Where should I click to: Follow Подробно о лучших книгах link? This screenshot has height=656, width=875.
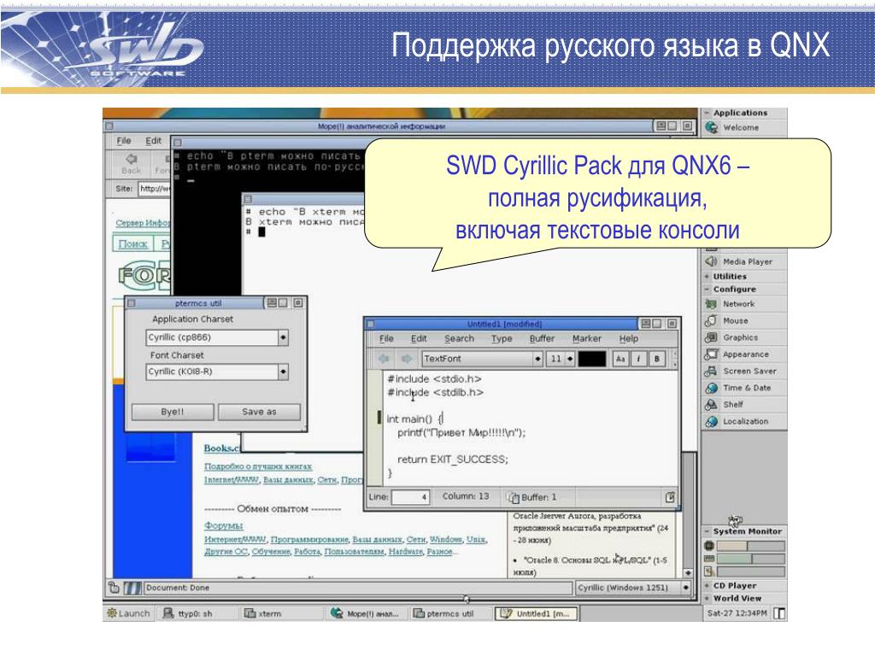258,466
